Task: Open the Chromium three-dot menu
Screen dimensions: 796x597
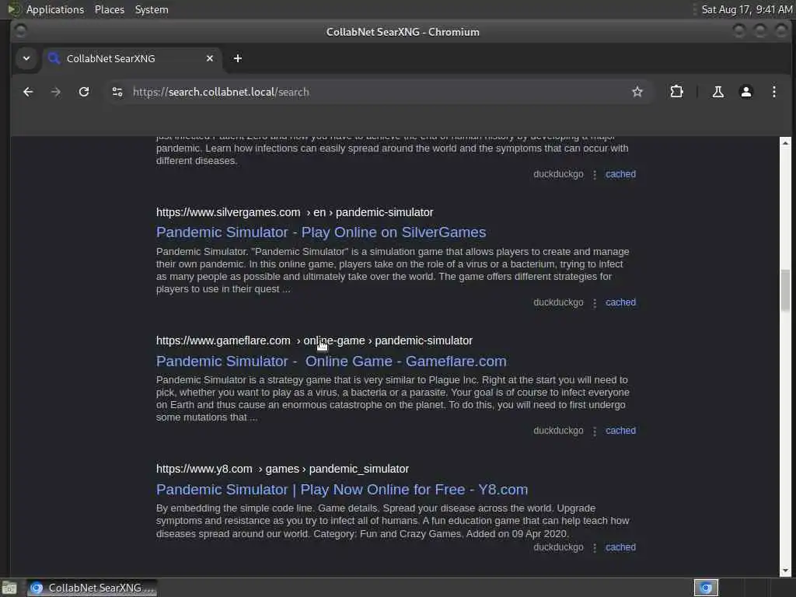Action: [x=773, y=92]
